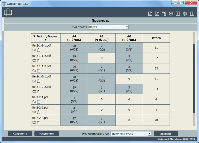The width and height of the screenshot is (199, 143).
Task: Click the Итого value 33 for file-2-1-2-2.pdf
Action: 156,89
